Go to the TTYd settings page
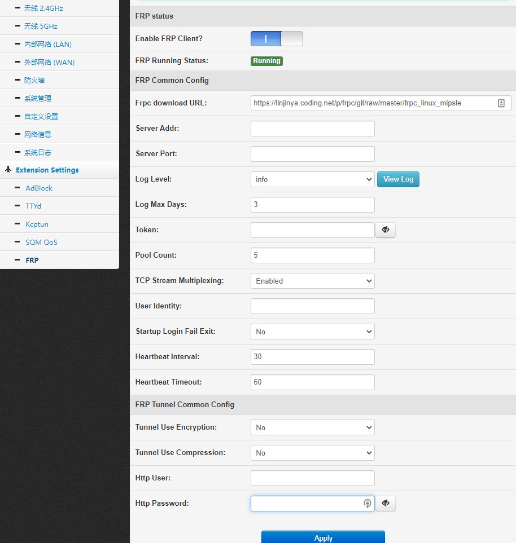This screenshot has width=516, height=543. point(33,206)
